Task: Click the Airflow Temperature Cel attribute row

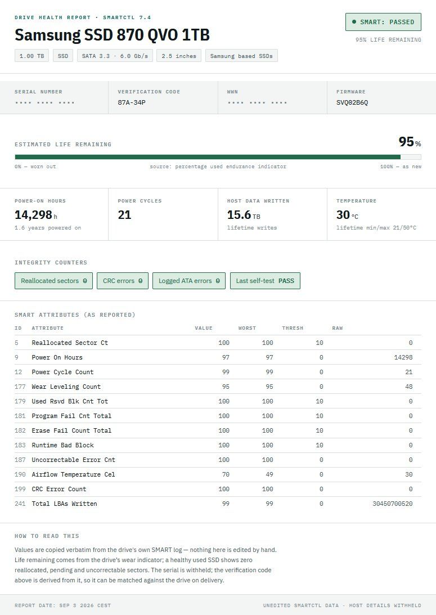Action: pos(218,474)
